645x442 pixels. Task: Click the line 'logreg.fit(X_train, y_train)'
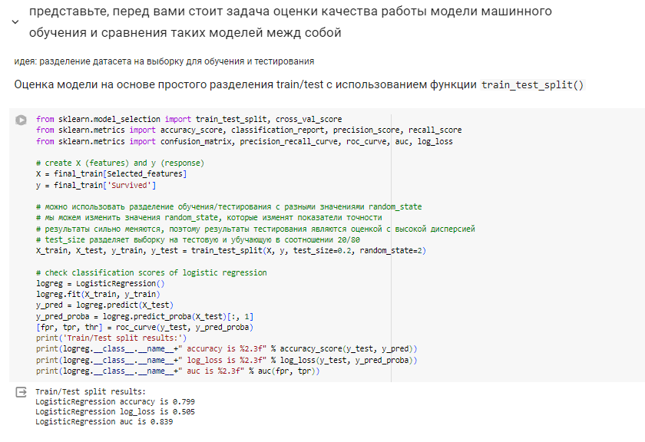click(98, 294)
